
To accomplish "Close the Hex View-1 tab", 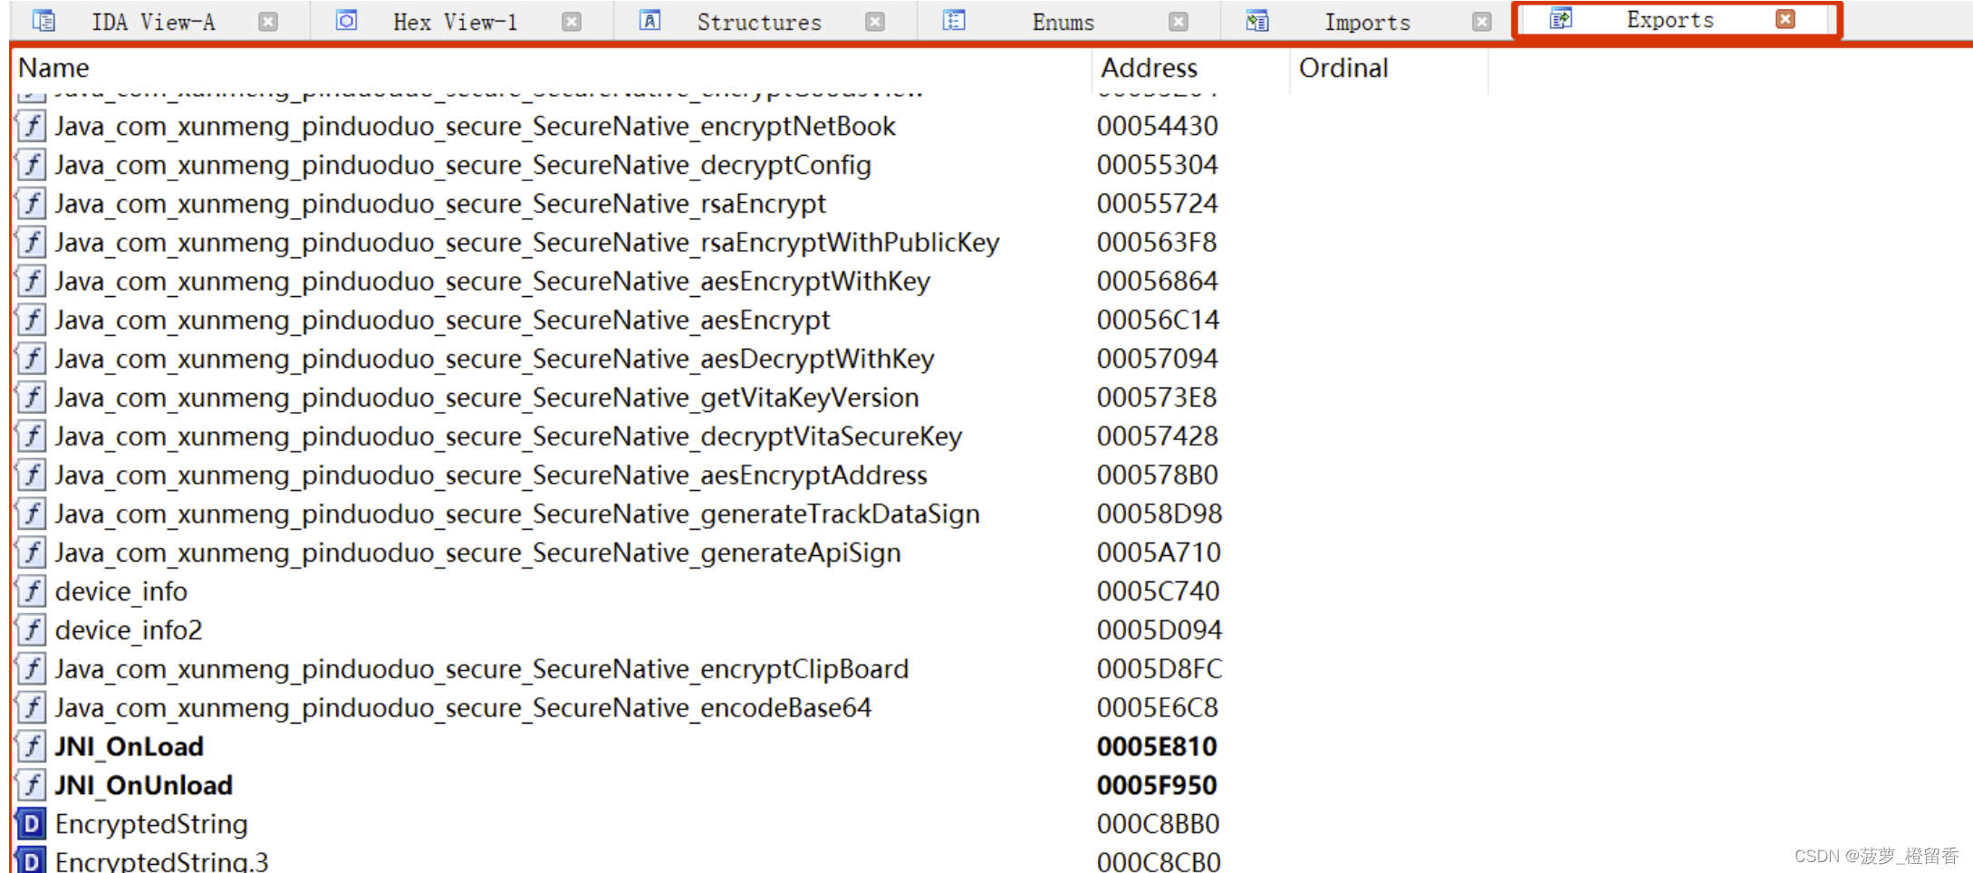I will 572,22.
